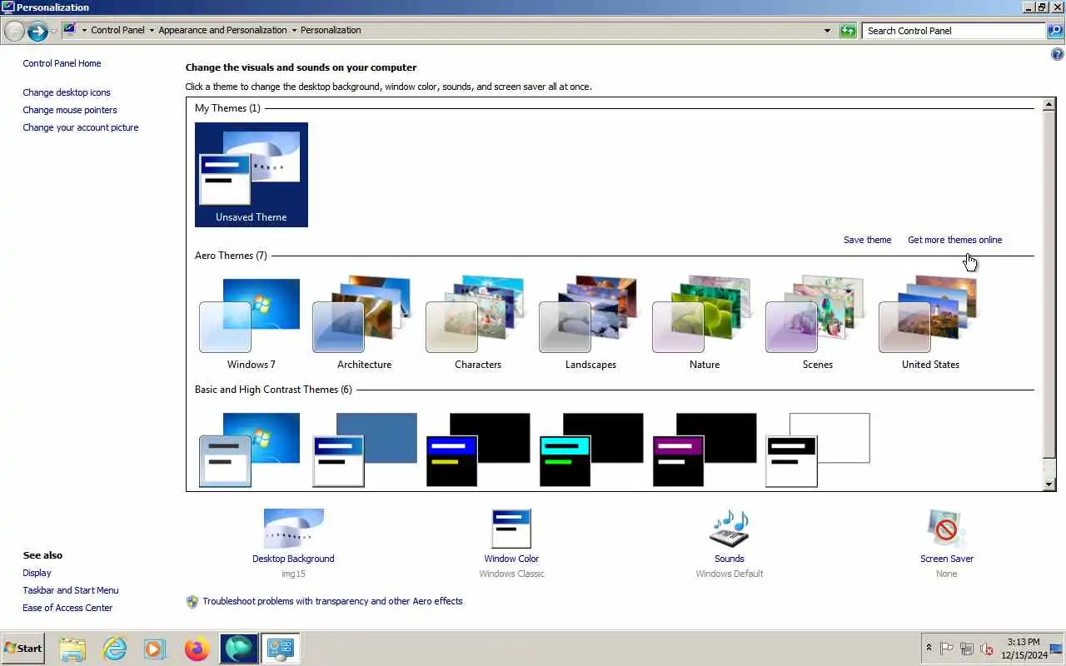Select the Unsaved Theme thumbnail
1066x666 pixels.
[252, 175]
